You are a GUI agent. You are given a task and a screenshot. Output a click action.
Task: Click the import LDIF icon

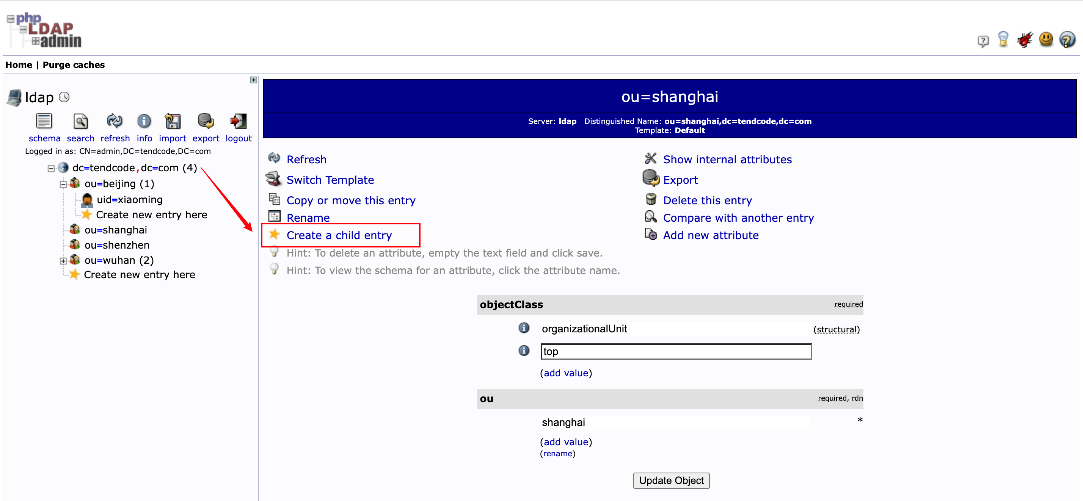click(173, 121)
